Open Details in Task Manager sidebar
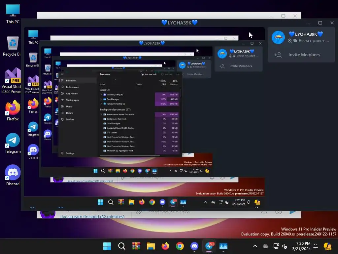Viewport: 338px width, 254px height. coord(78,113)
